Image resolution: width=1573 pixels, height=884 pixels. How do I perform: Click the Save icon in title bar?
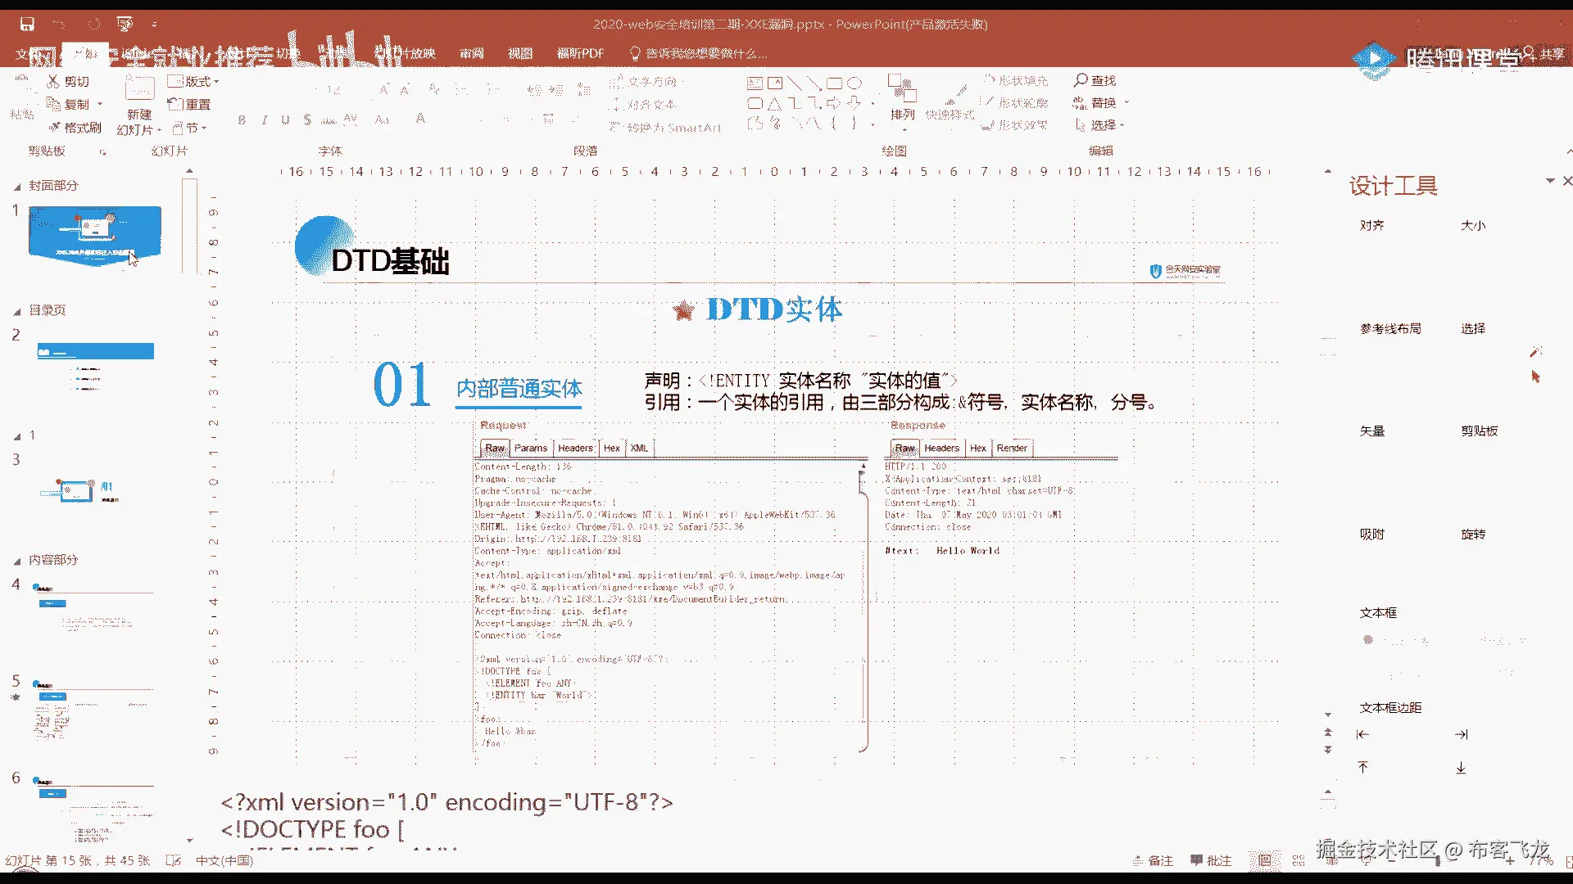click(27, 24)
